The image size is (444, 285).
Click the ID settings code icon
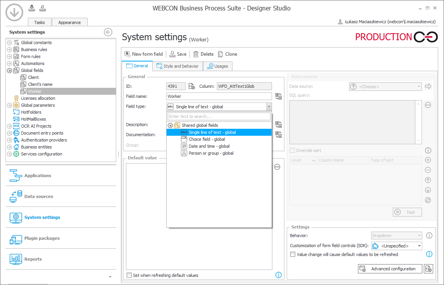pyautogui.click(x=192, y=86)
